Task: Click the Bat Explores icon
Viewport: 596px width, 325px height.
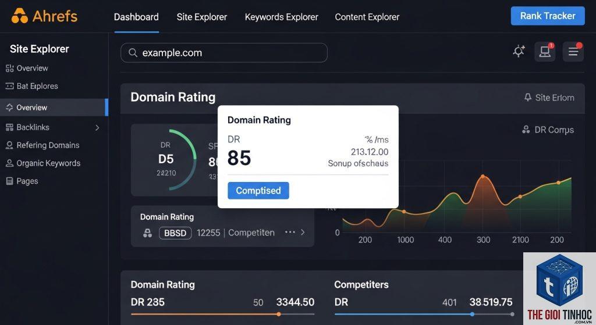Action: (9, 86)
